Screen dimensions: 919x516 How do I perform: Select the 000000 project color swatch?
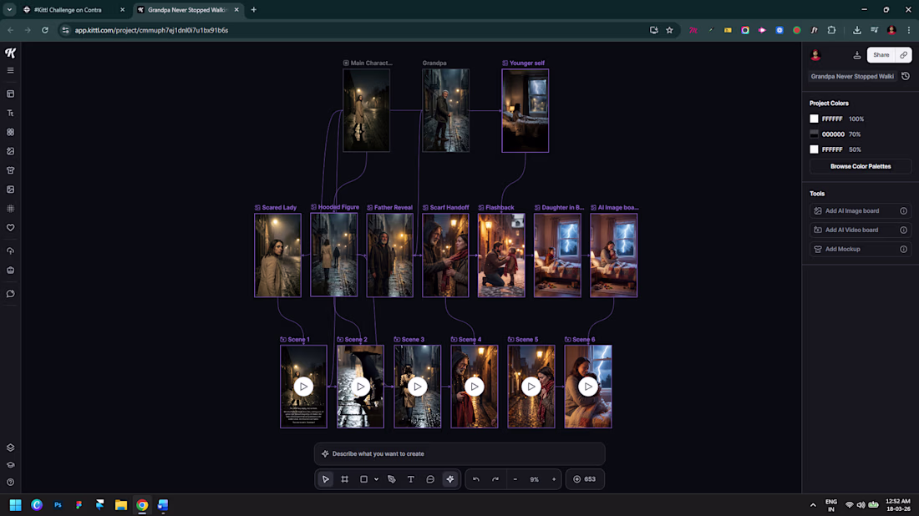pos(815,134)
